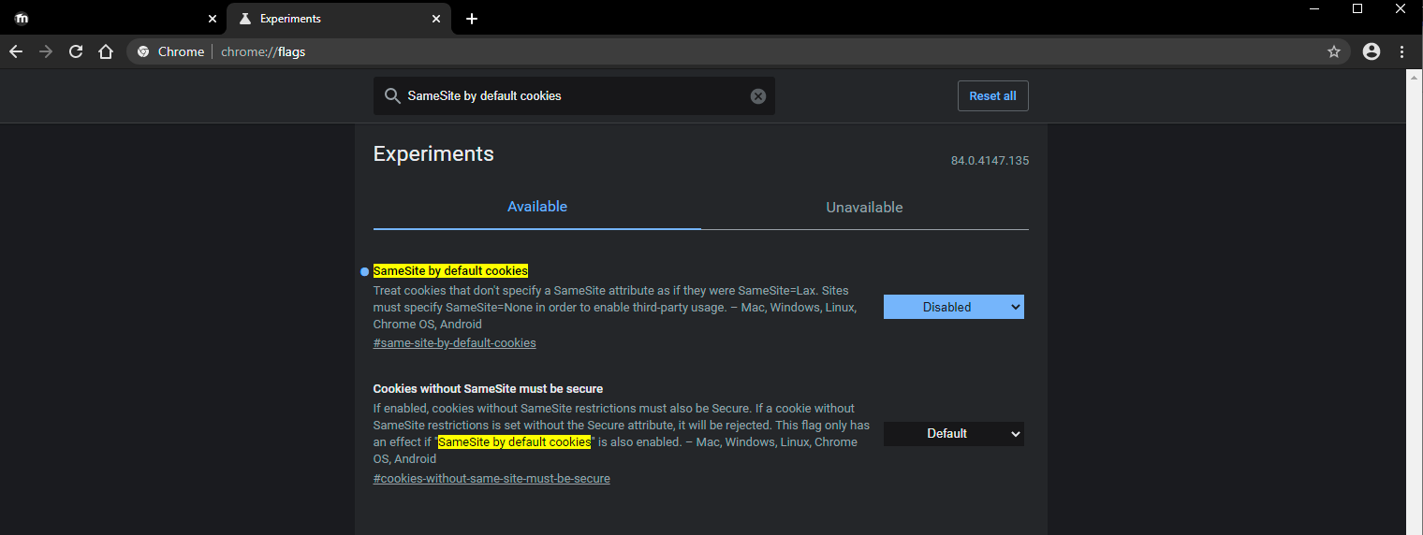The image size is (1423, 535).
Task: Close the Chrome window
Action: [1401, 8]
